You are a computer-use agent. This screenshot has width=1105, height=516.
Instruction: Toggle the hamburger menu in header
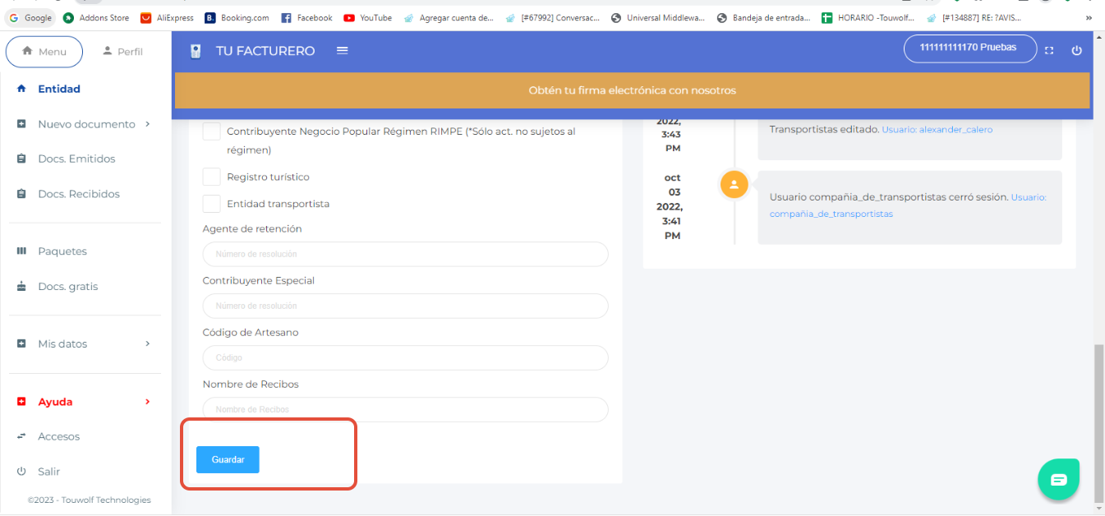343,51
